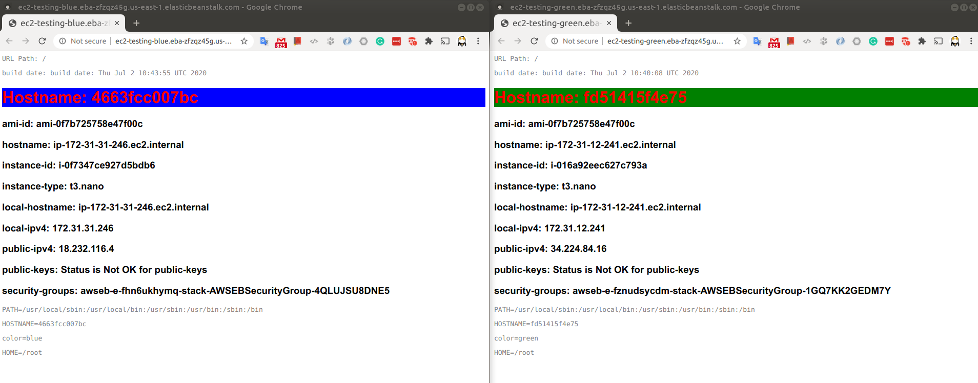Close the ec2-testing-blue tab
Screen dimensions: 978x383
[x=117, y=23]
